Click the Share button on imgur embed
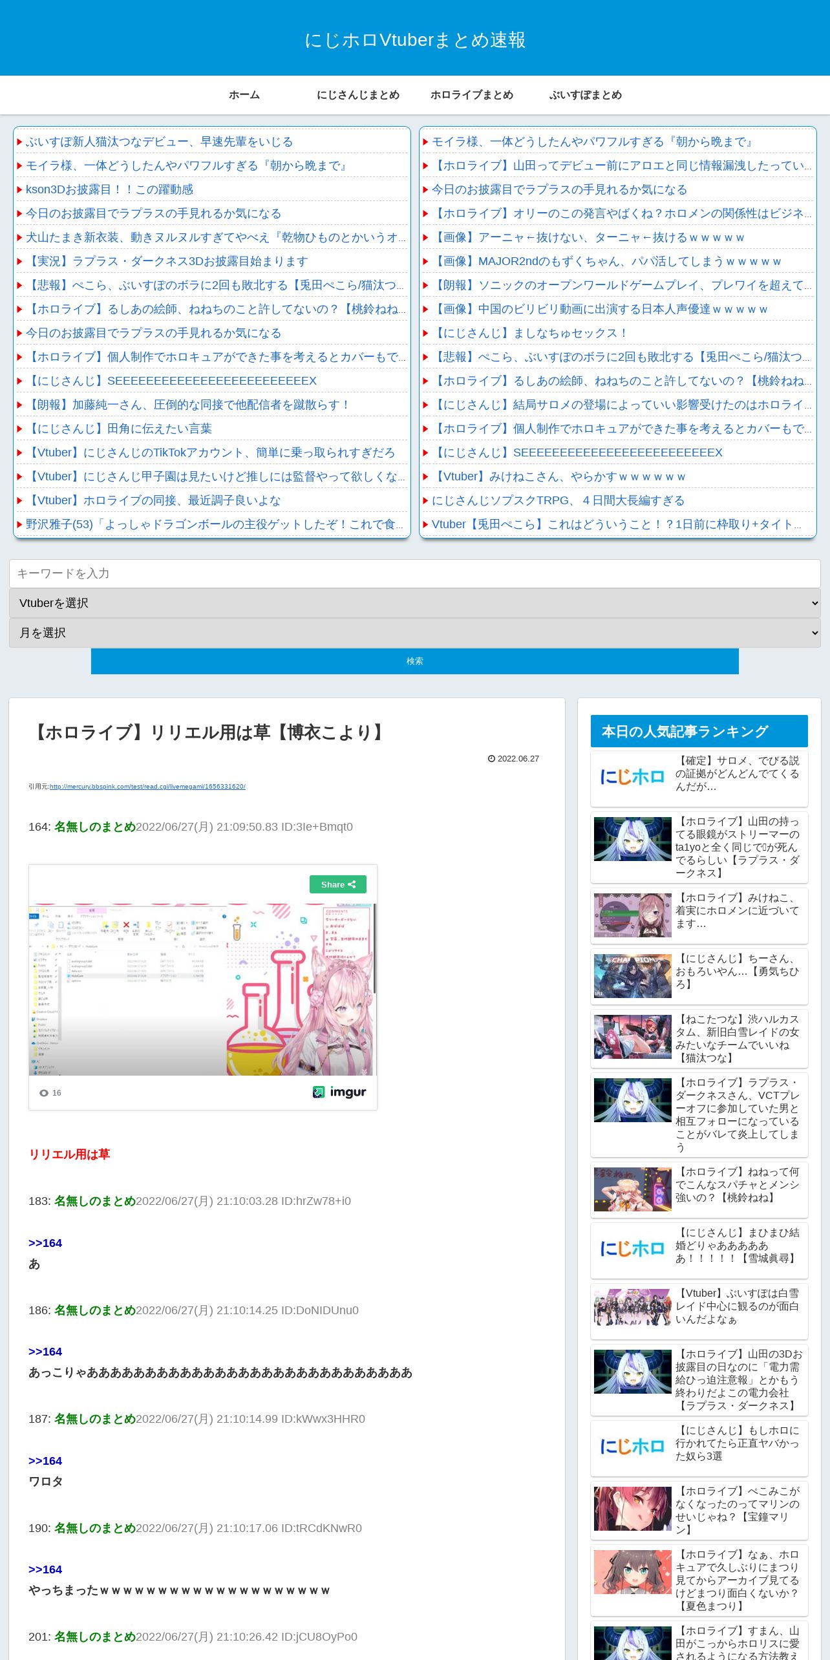Viewport: 830px width, 1660px height. 338,884
